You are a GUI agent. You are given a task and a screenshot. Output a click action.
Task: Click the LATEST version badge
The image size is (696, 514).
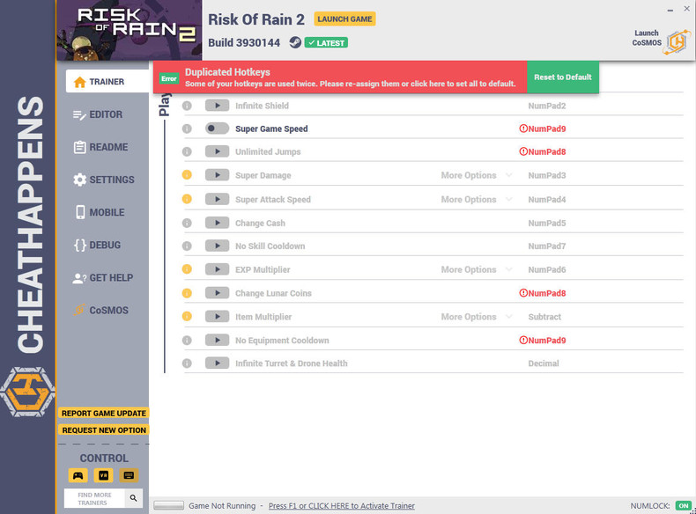326,43
